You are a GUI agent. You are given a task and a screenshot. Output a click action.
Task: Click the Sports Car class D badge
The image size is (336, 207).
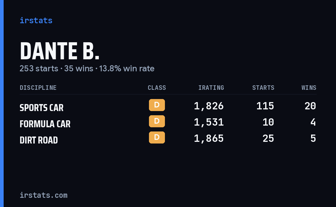157,105
